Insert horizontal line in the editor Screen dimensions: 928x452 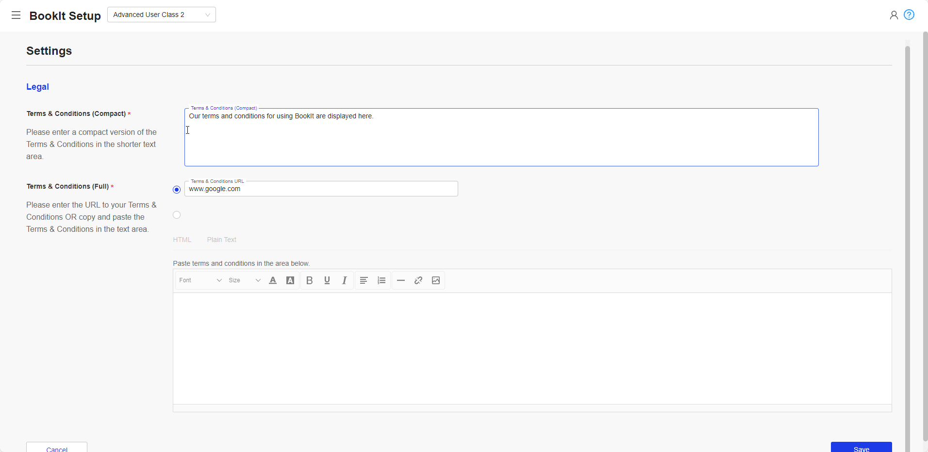[x=401, y=280]
